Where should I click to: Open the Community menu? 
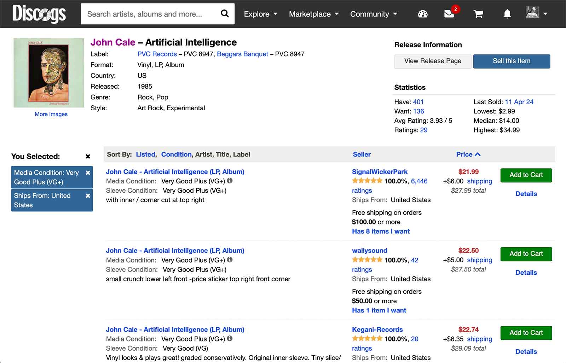click(x=373, y=14)
